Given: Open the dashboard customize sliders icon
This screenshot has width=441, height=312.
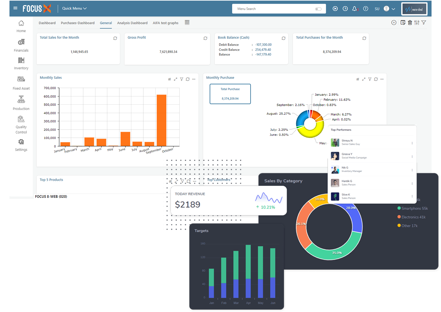Looking at the screenshot, I should 417,22.
